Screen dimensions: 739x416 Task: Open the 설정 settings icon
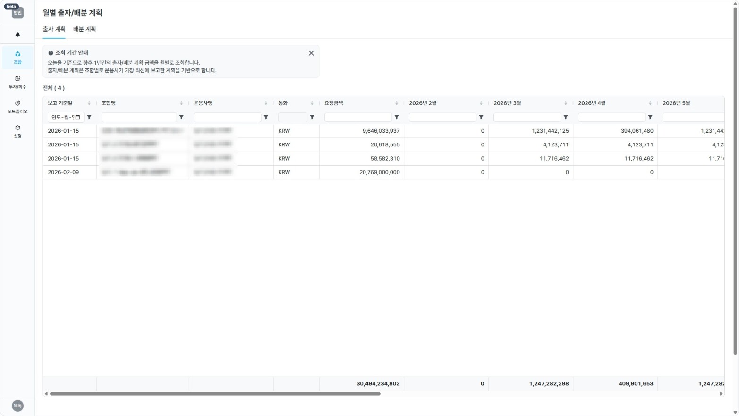(17, 131)
